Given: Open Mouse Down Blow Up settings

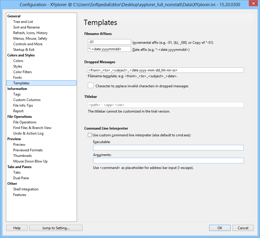Looking at the screenshot, I should [x=30, y=161].
